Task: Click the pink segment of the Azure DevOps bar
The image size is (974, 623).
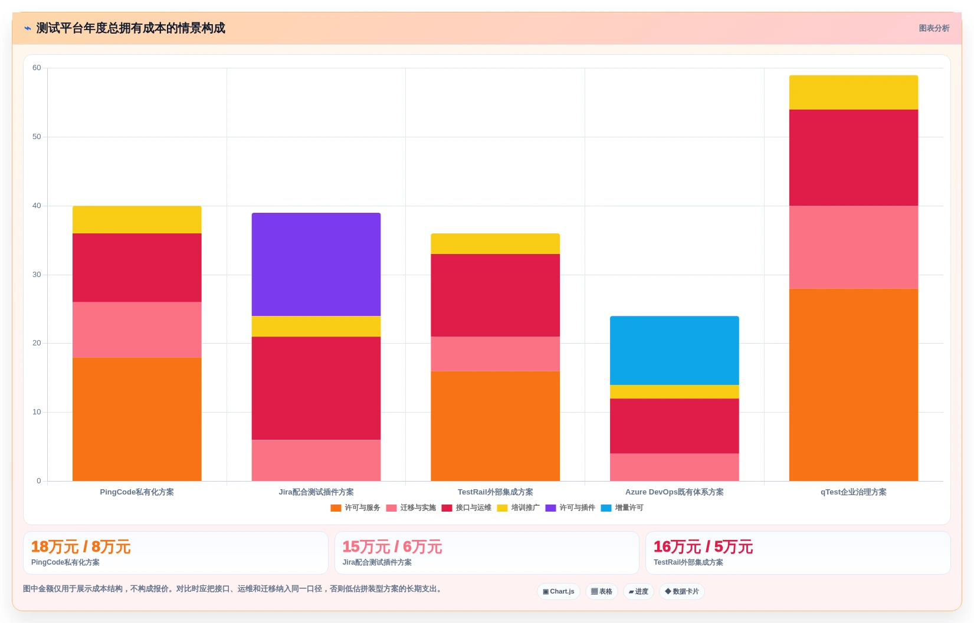Action: 674,467
